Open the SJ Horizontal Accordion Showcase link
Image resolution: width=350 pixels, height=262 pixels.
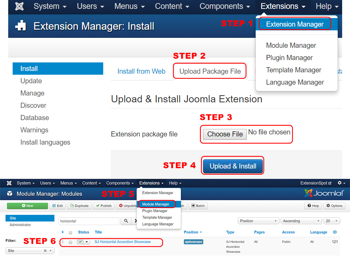[122, 242]
